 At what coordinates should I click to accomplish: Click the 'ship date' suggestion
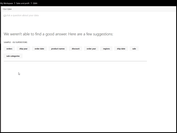click(x=121, y=49)
